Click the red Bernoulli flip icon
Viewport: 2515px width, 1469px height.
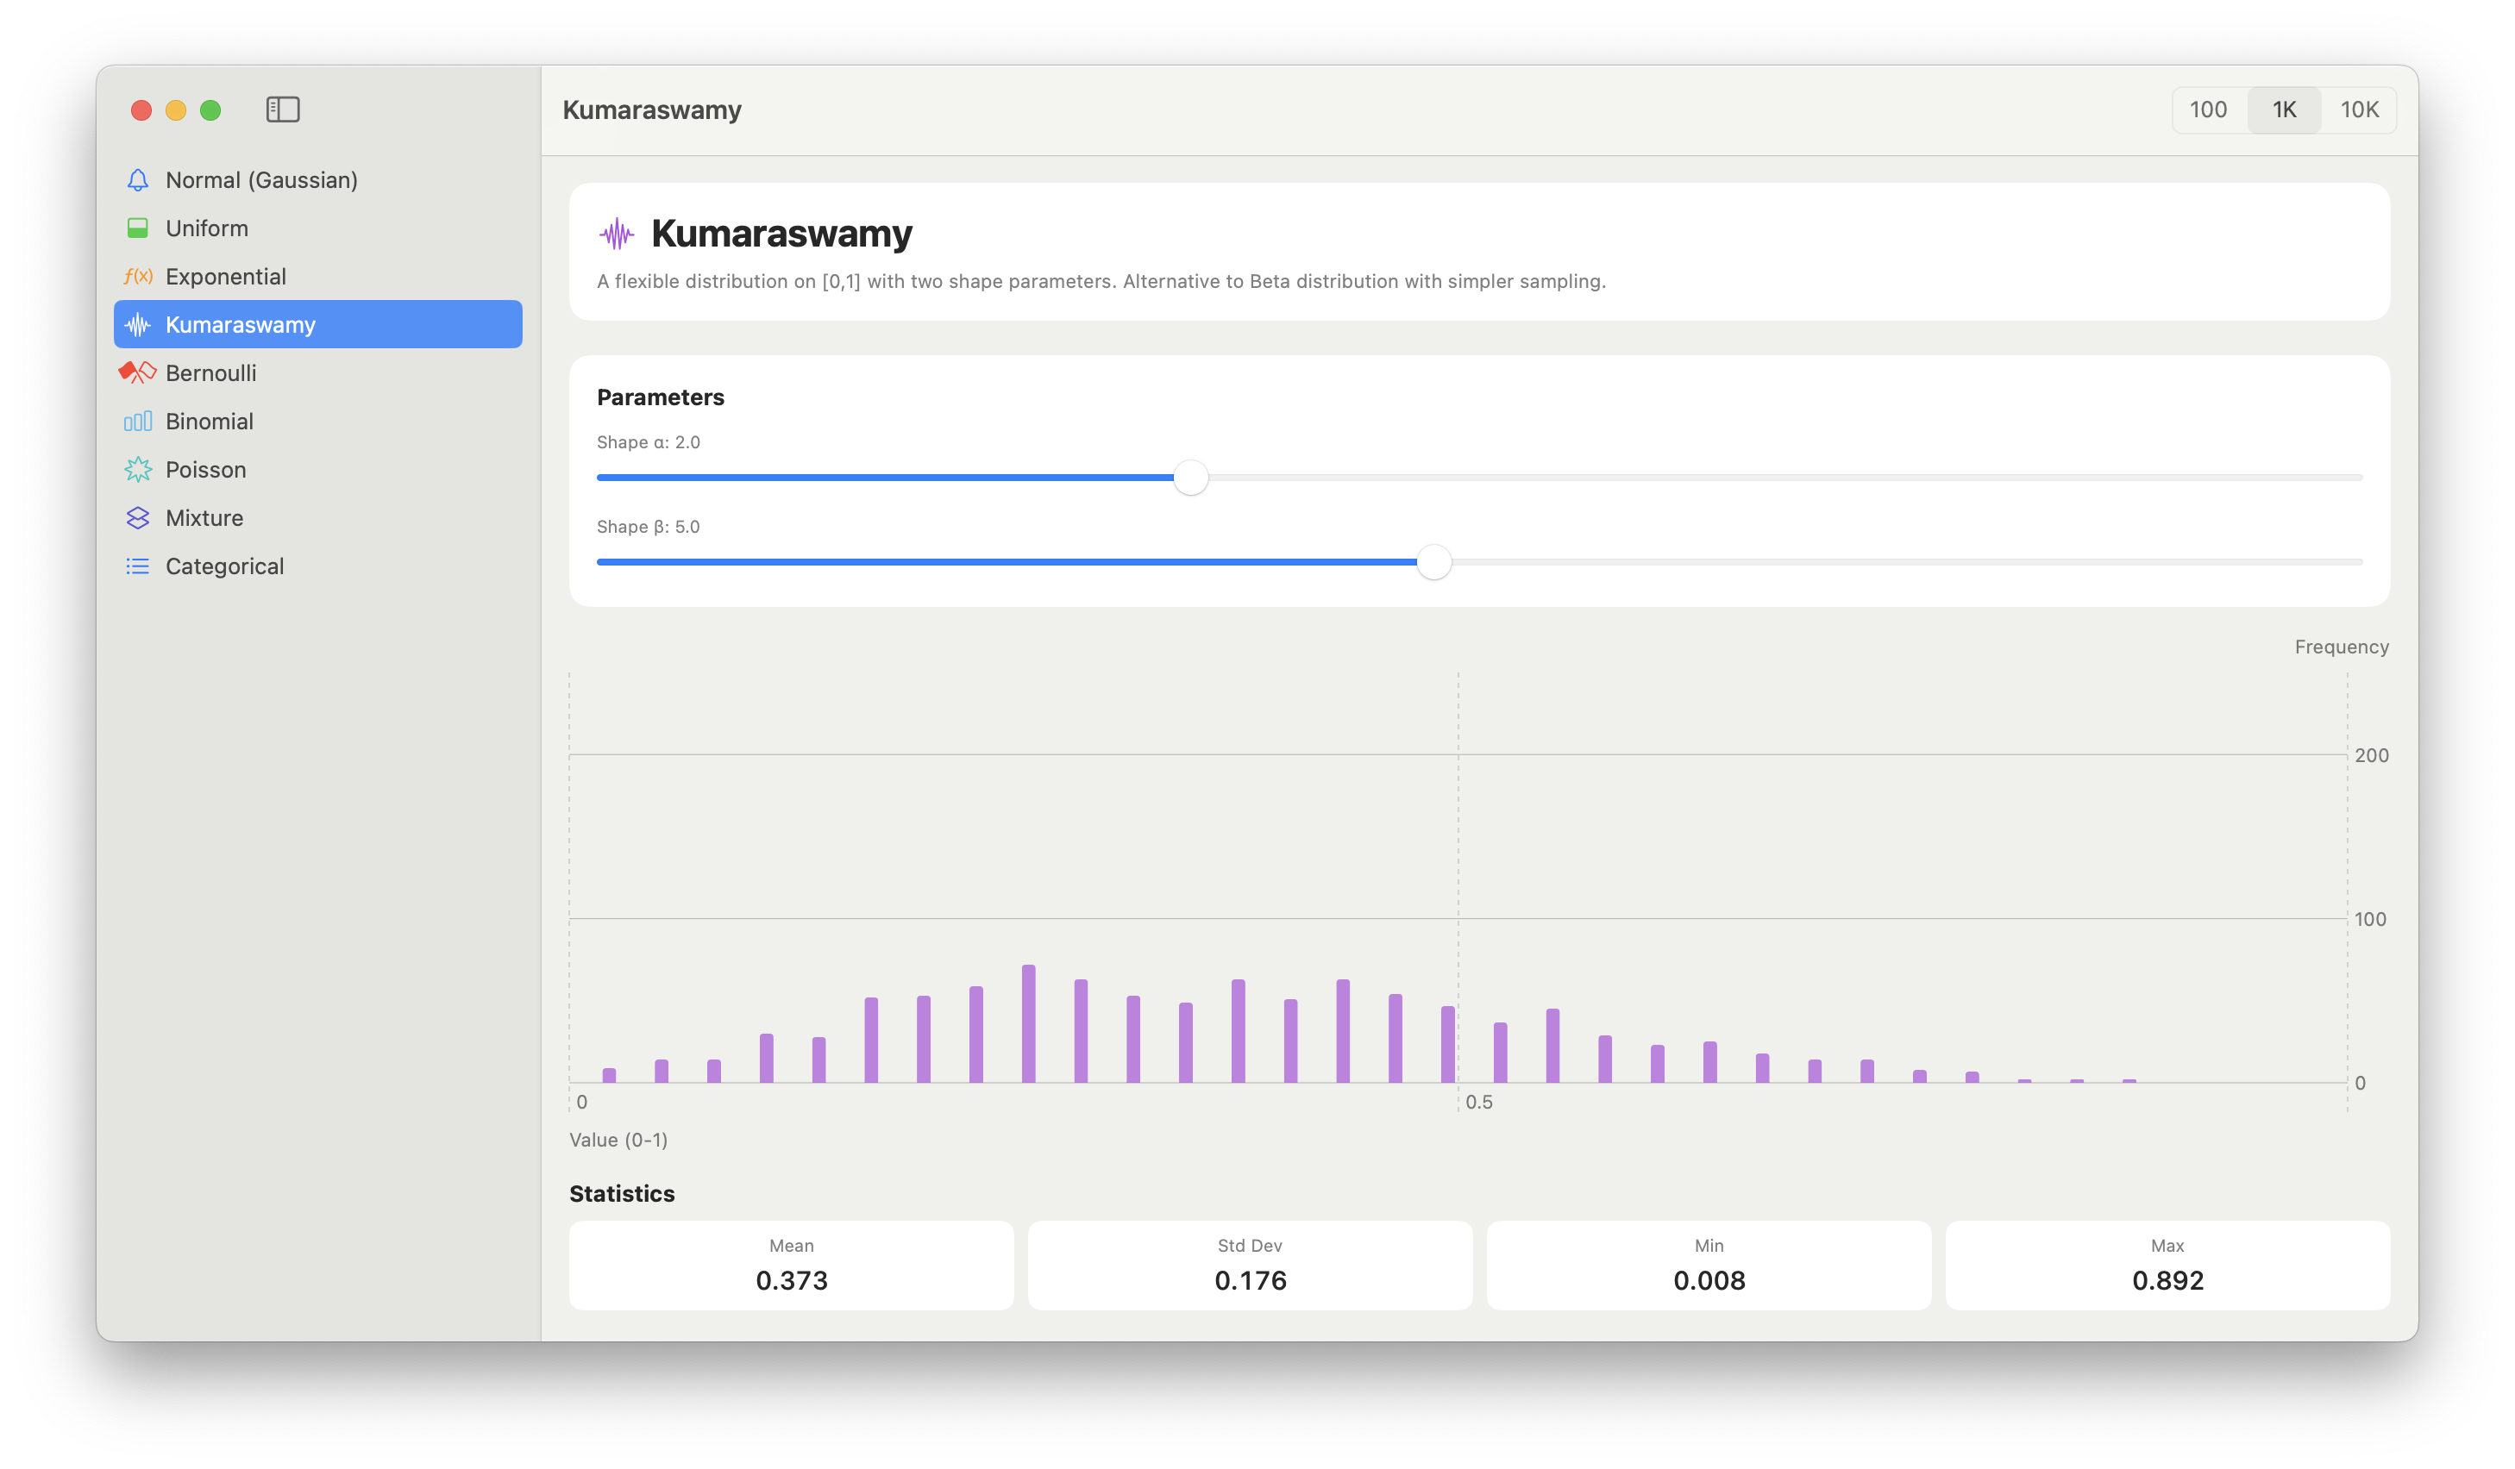pyautogui.click(x=138, y=373)
